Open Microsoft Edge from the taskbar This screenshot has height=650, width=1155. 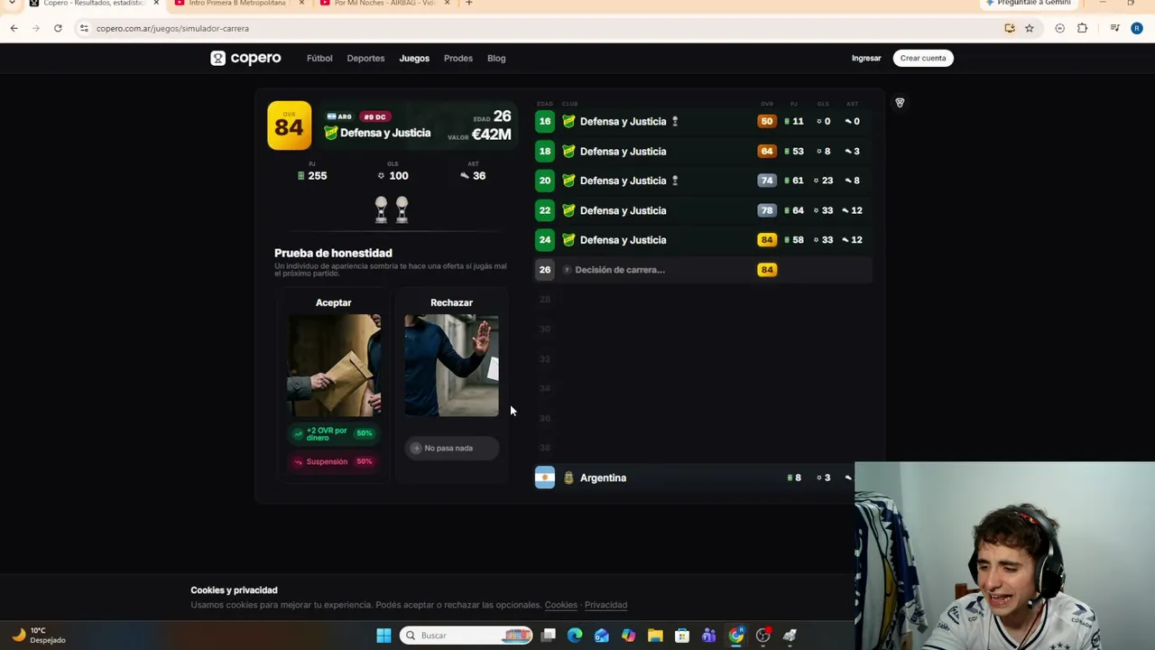pyautogui.click(x=575, y=636)
